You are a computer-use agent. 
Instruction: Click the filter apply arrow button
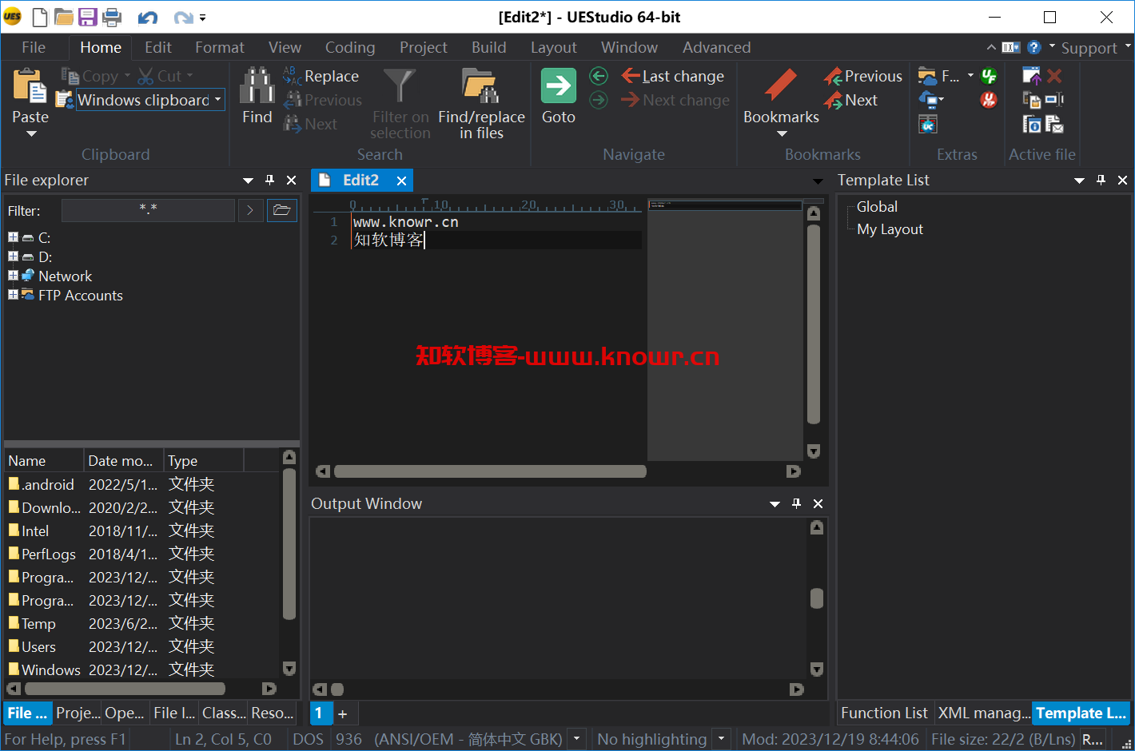click(250, 210)
